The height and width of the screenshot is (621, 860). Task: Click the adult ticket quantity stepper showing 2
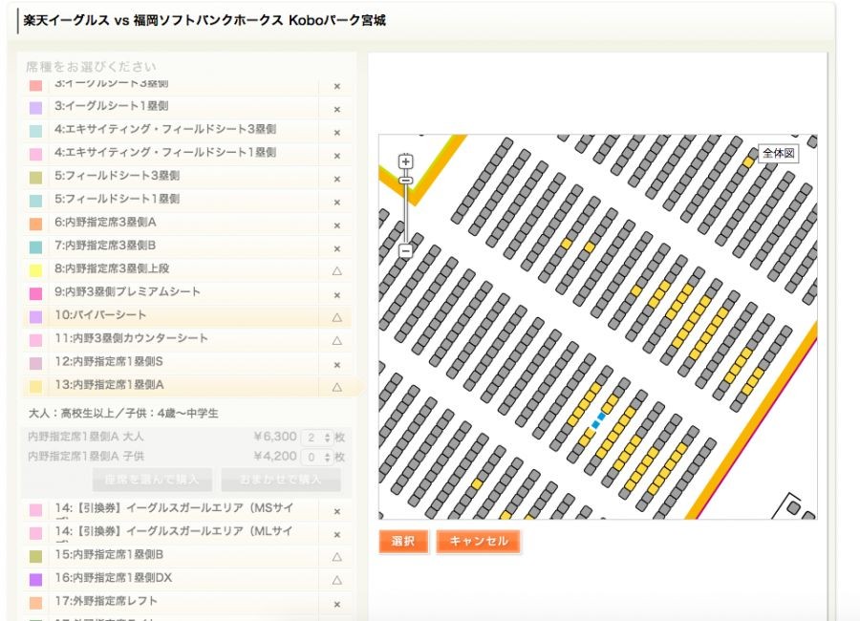[x=318, y=438]
